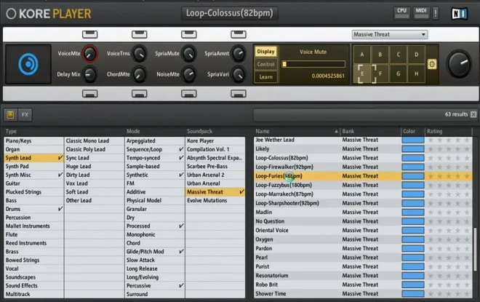Click the button below the ChordMte knob
The image size is (480, 302).
(140, 93)
